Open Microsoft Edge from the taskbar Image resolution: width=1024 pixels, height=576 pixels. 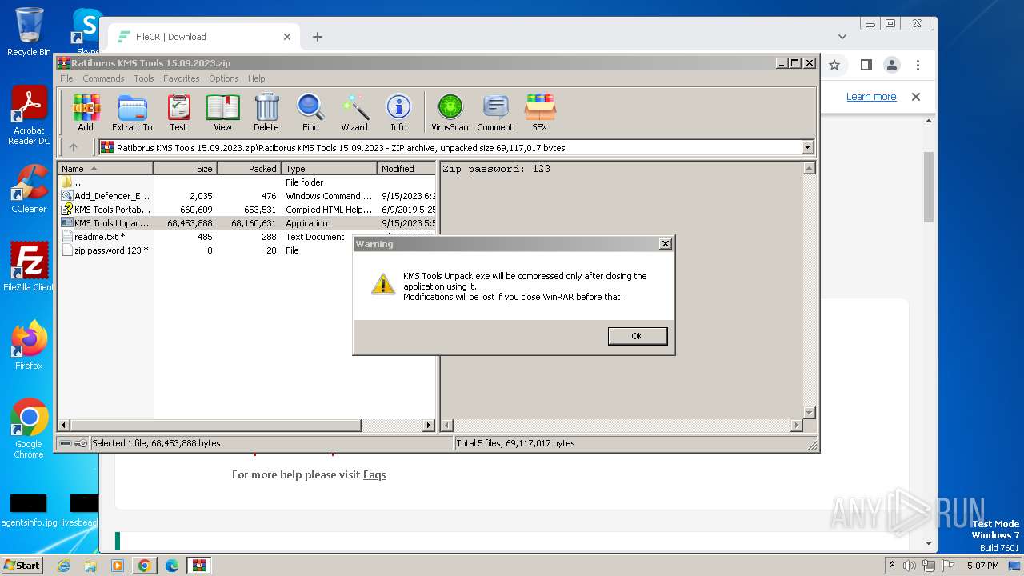(x=172, y=566)
